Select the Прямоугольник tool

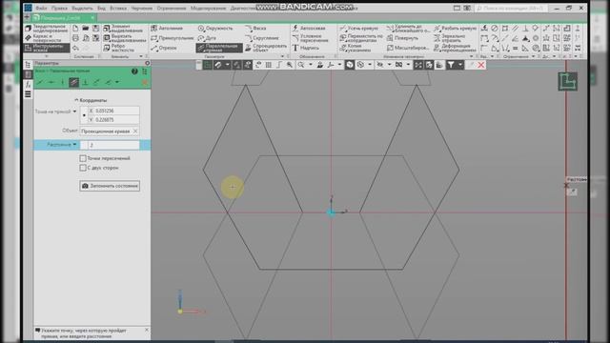173,38
